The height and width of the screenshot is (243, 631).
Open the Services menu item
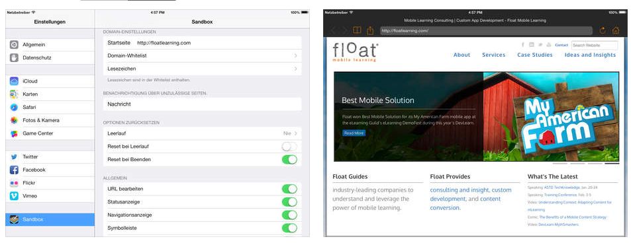coord(493,55)
